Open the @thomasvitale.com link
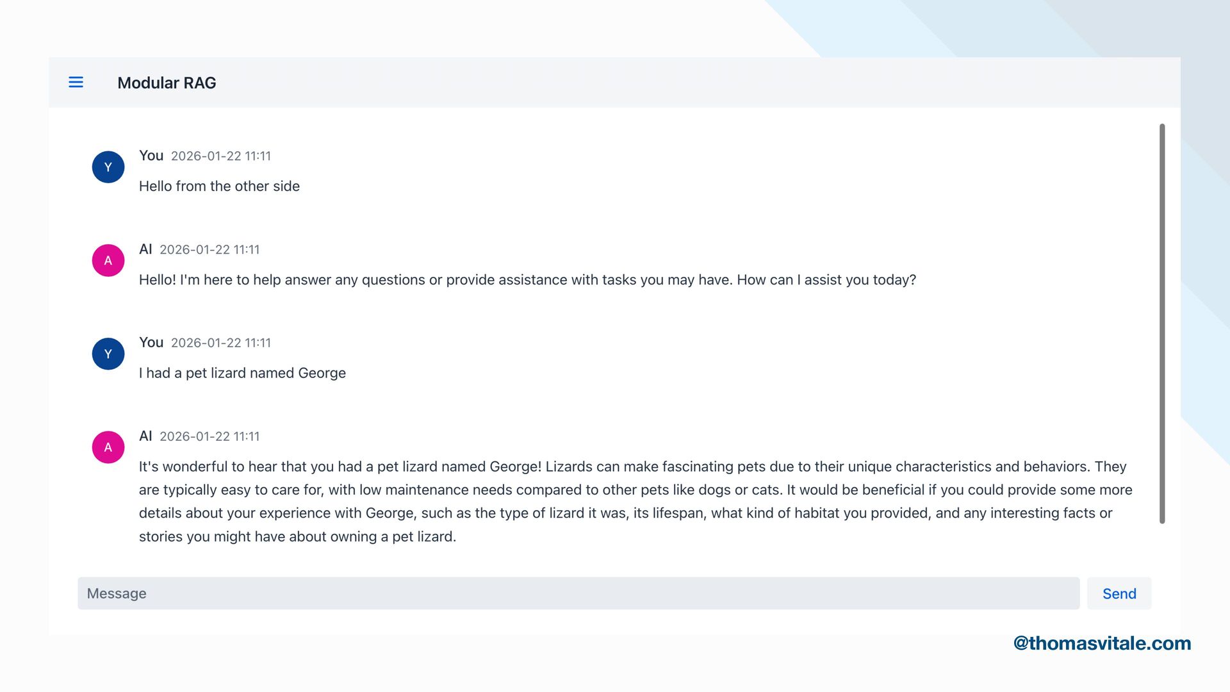 coord(1102,643)
